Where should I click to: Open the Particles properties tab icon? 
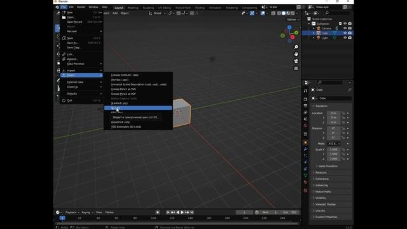(305, 155)
